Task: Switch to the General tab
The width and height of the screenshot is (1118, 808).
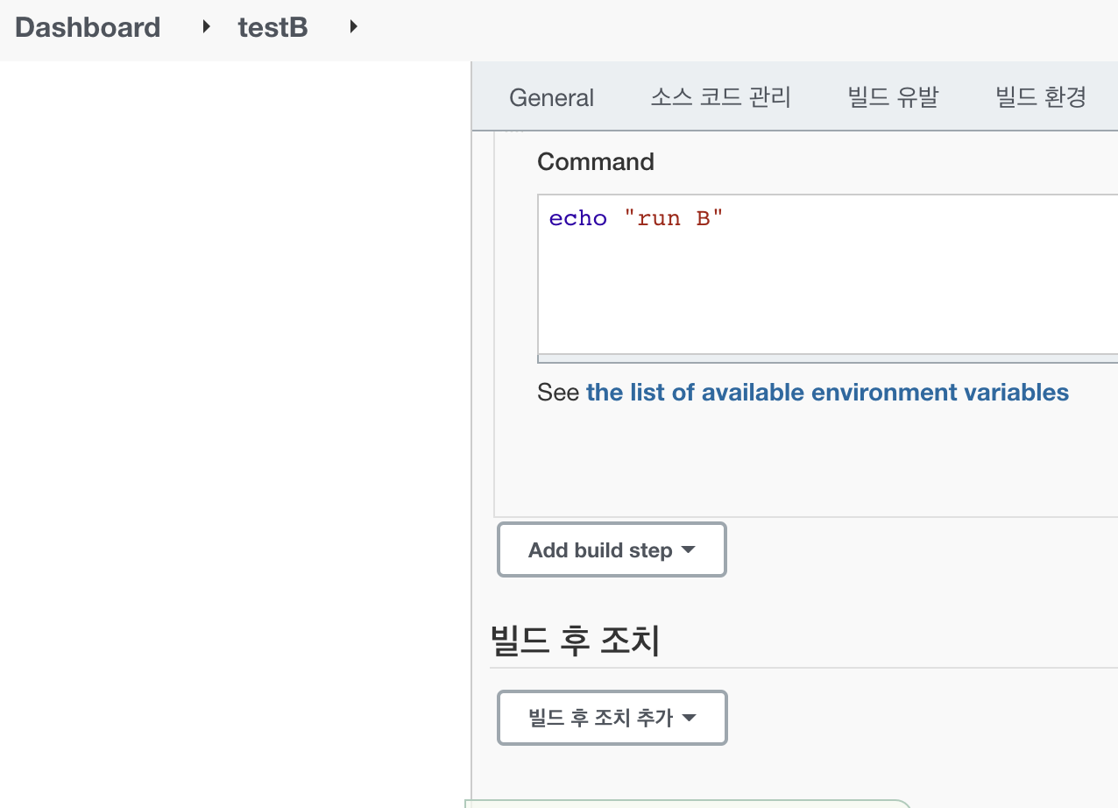Action: [551, 97]
